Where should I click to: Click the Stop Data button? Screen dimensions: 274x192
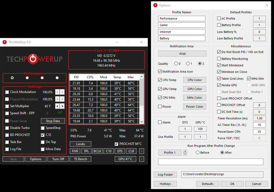[x=53, y=121]
